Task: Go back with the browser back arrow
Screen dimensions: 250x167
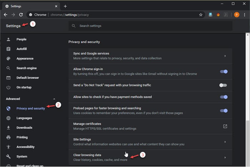Action: [x=6, y=15]
